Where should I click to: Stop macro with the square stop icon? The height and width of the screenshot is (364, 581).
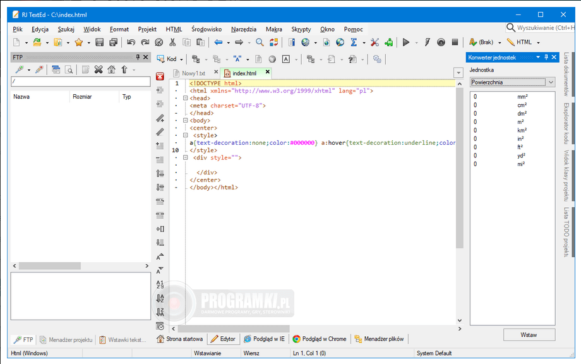455,42
